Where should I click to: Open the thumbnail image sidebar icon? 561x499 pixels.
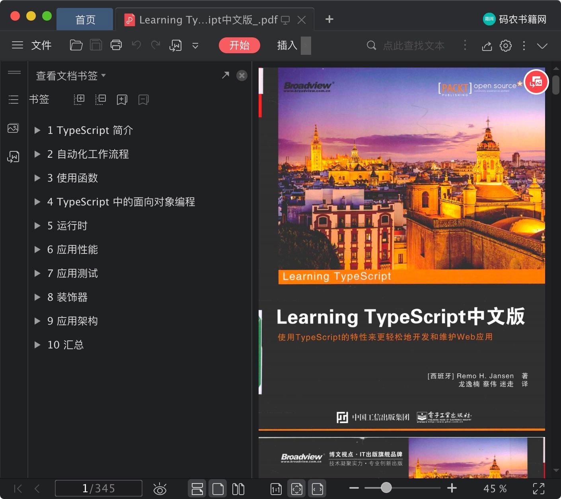coord(13,128)
